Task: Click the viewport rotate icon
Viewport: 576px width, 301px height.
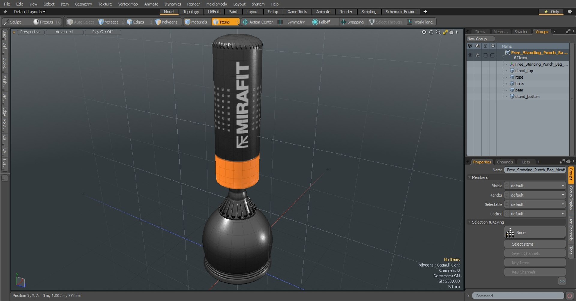Action: 431,32
